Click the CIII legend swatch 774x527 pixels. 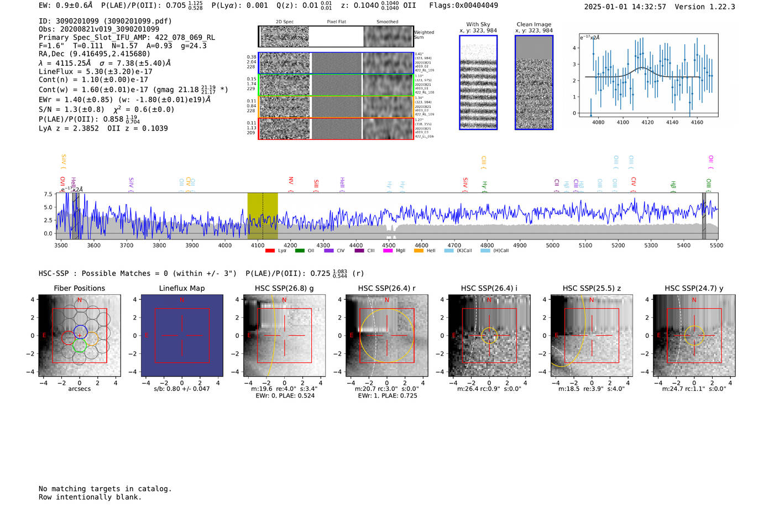click(x=359, y=251)
